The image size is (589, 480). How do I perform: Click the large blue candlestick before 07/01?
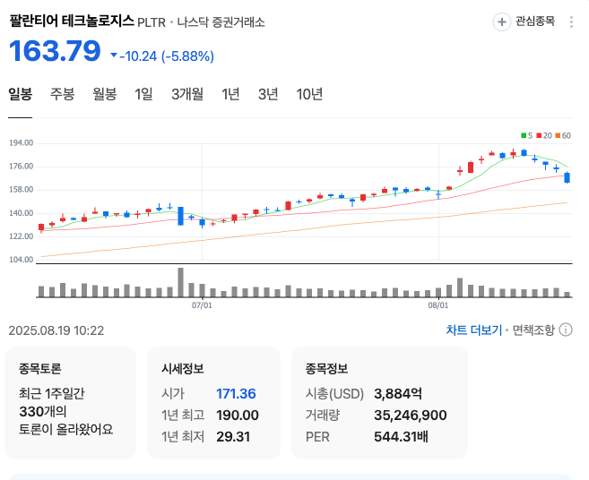click(x=181, y=216)
